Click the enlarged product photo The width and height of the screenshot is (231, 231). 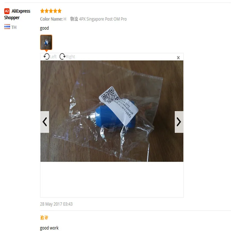pos(112,111)
